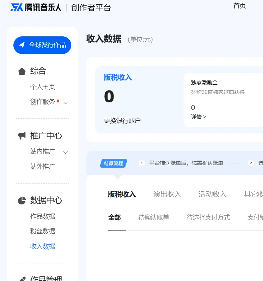Click the 结算流程 badge
The height and width of the screenshot is (281, 263).
pyautogui.click(x=114, y=163)
